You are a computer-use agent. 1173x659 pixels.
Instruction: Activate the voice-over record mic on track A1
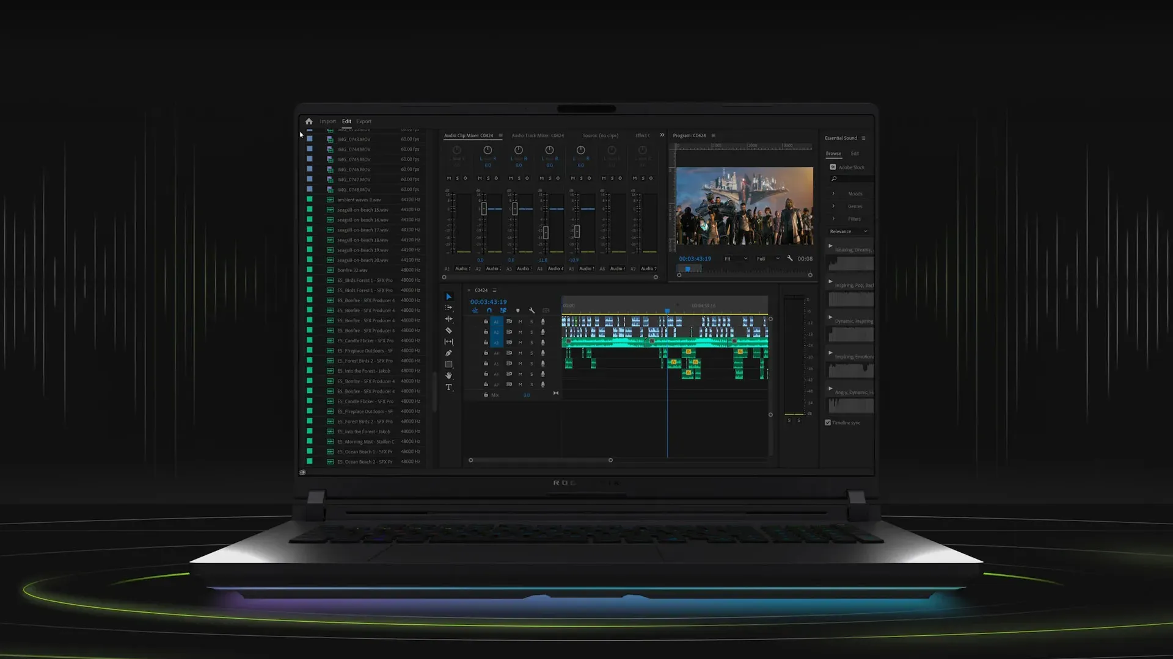(543, 322)
